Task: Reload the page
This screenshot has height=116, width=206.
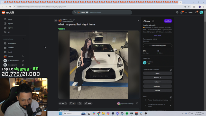Action: [10, 7]
